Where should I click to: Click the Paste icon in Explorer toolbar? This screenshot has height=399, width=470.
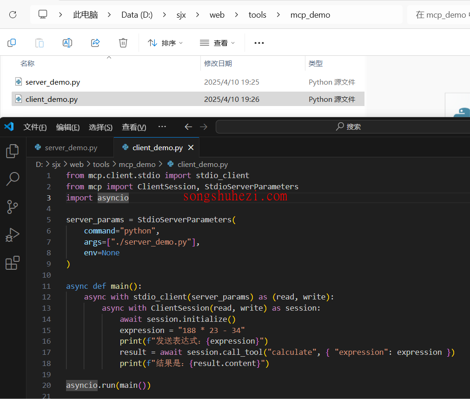tap(40, 43)
